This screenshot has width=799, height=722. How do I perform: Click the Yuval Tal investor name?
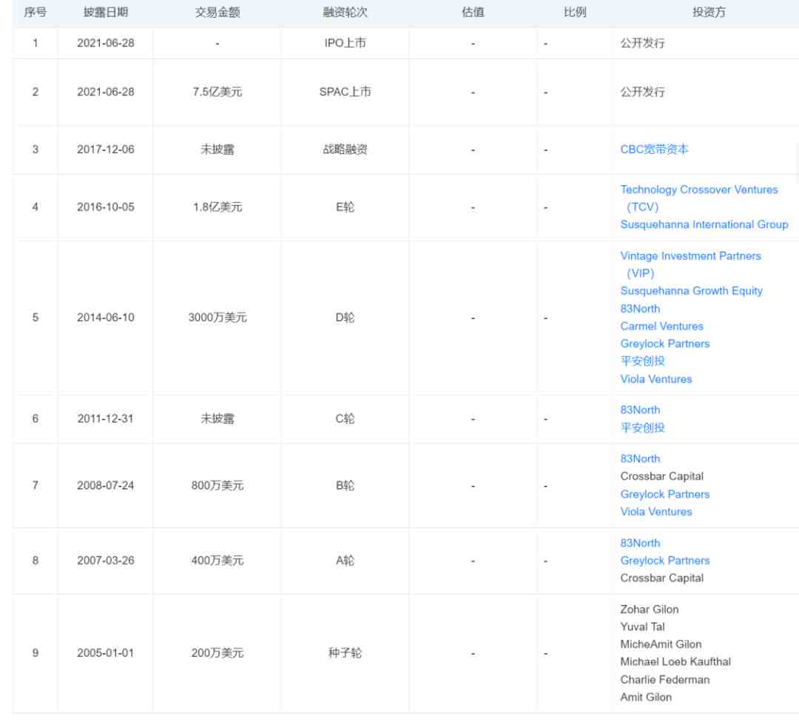(x=642, y=626)
